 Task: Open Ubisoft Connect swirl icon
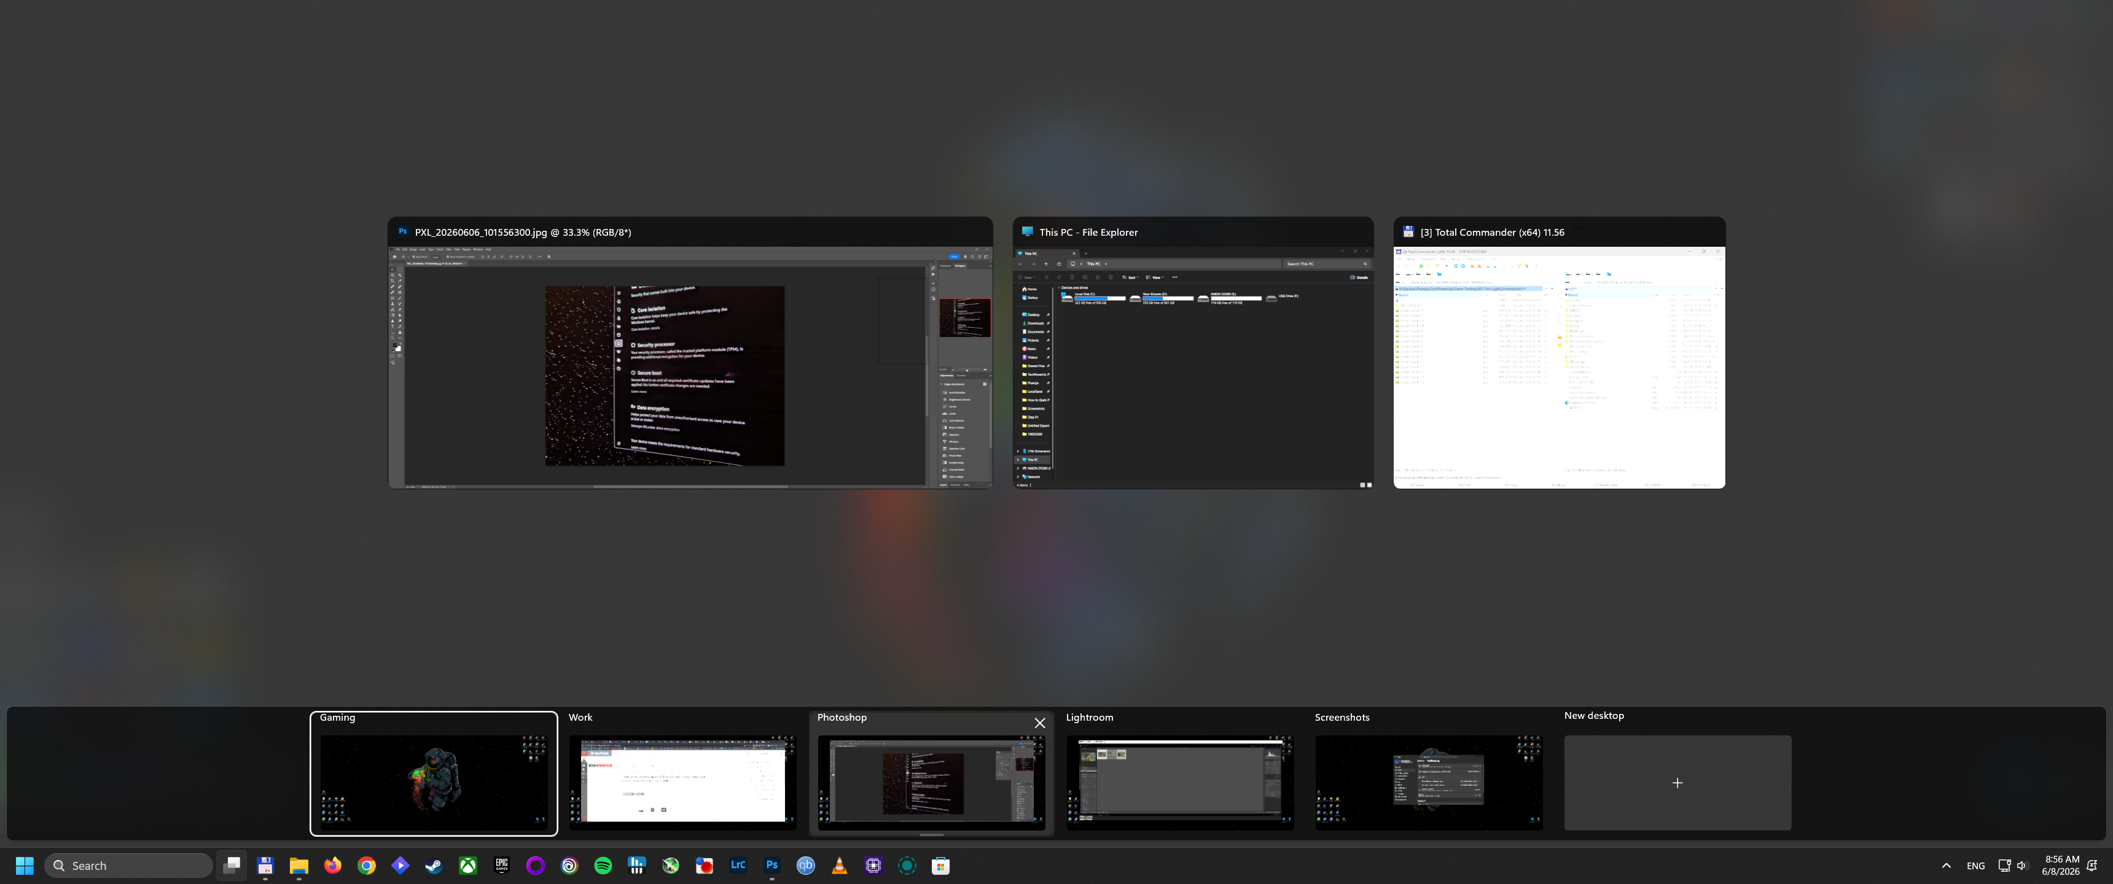point(569,865)
